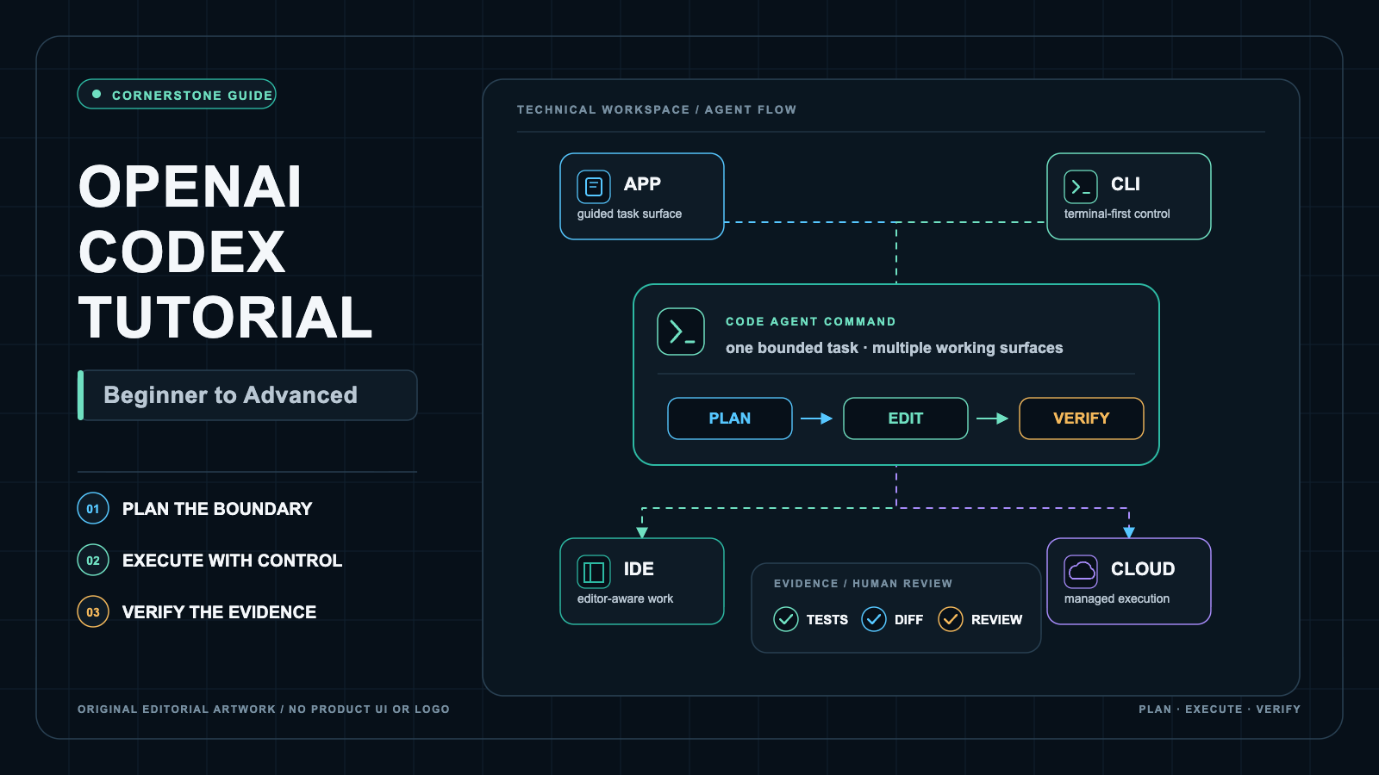Click the REVIEW label
This screenshot has width=1379, height=775.
(996, 619)
